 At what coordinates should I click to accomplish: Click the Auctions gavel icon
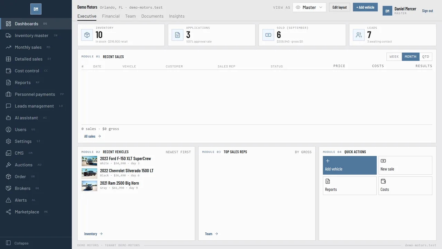pyautogui.click(x=9, y=165)
